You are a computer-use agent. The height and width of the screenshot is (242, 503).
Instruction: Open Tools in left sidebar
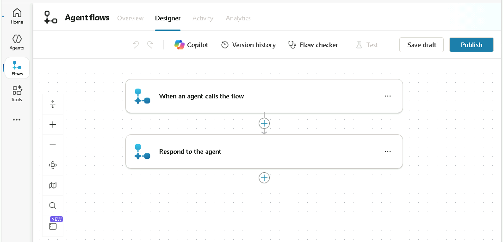click(17, 94)
